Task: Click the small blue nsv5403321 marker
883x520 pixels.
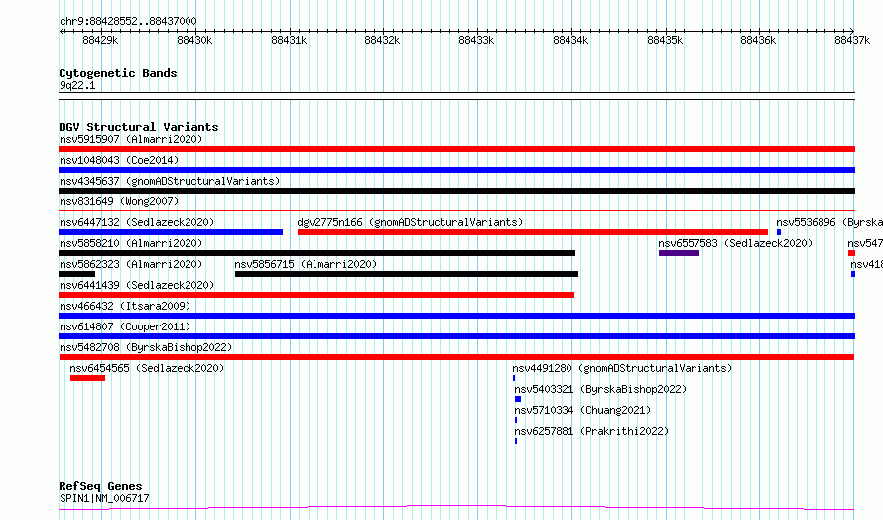Action: click(518, 399)
